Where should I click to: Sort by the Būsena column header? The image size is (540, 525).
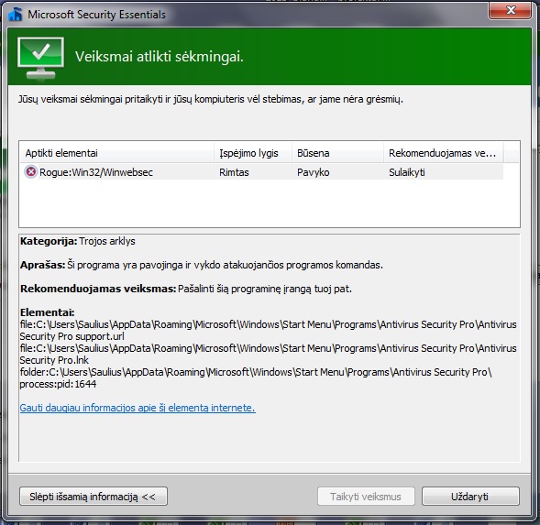(338, 153)
